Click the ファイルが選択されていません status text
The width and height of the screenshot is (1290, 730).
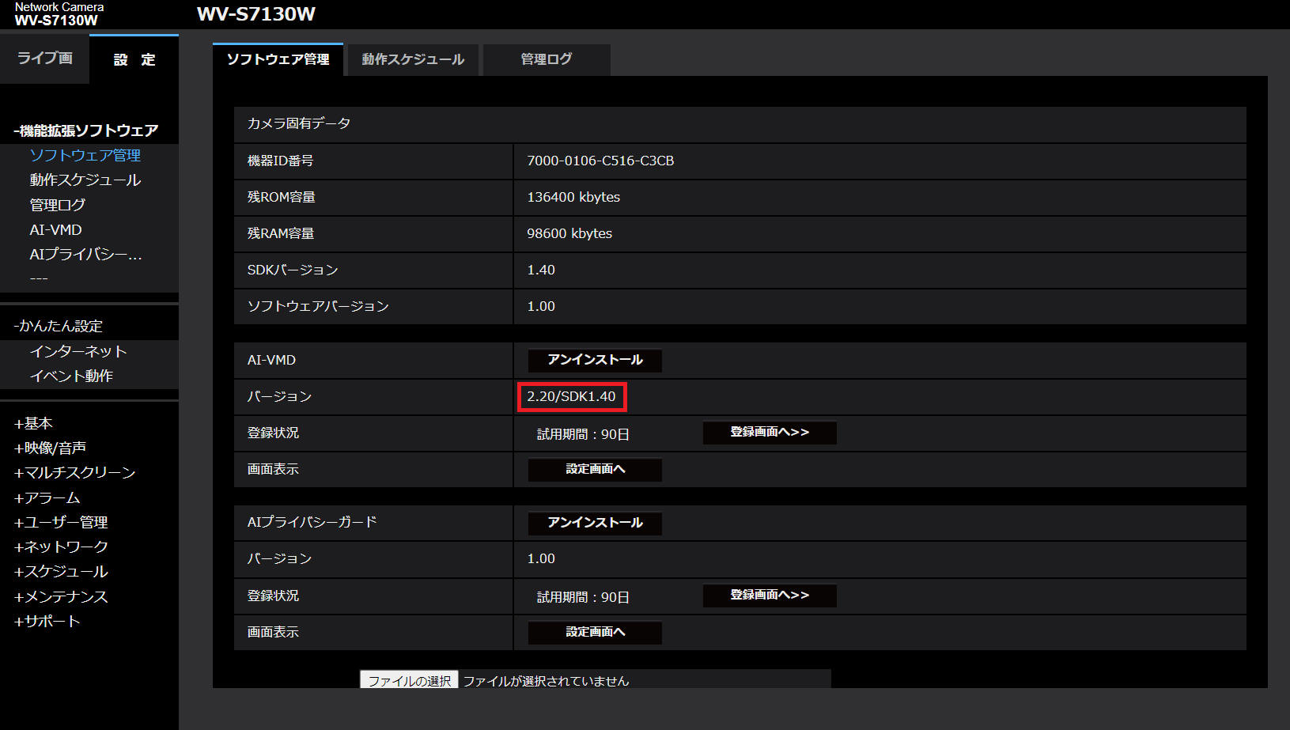[x=546, y=681]
